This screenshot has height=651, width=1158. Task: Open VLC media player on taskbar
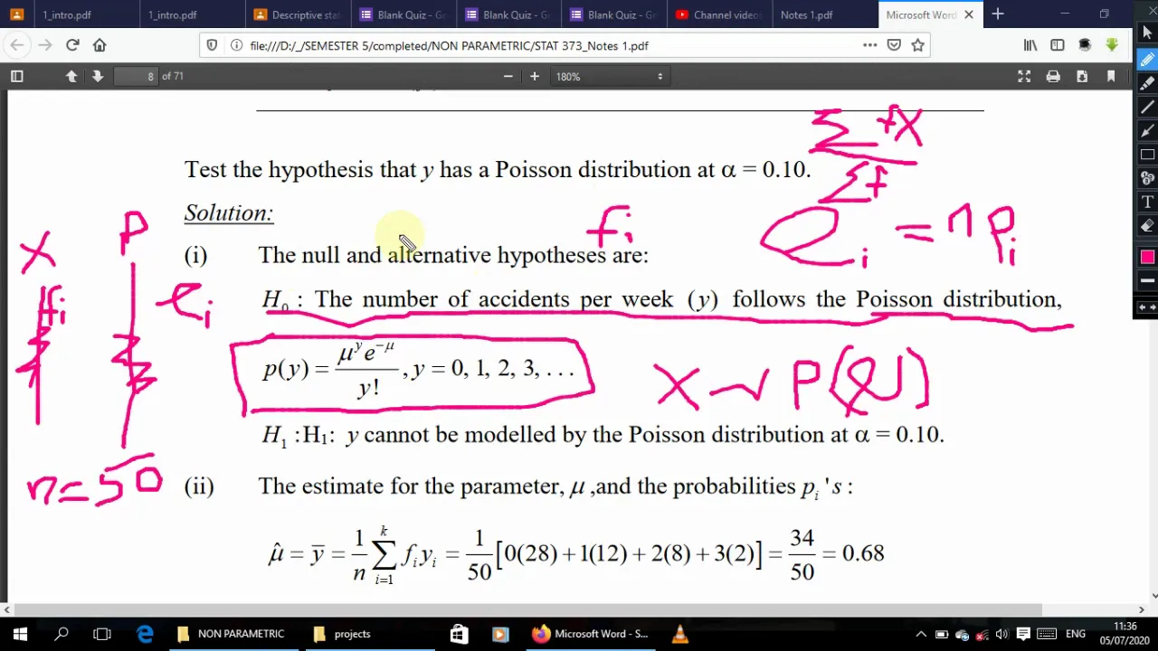[679, 634]
